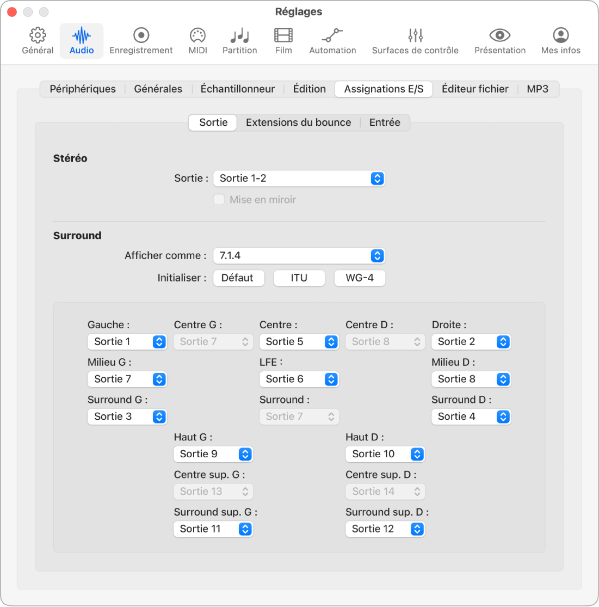Open the Général settings icon
This screenshot has width=599, height=607.
tap(37, 40)
